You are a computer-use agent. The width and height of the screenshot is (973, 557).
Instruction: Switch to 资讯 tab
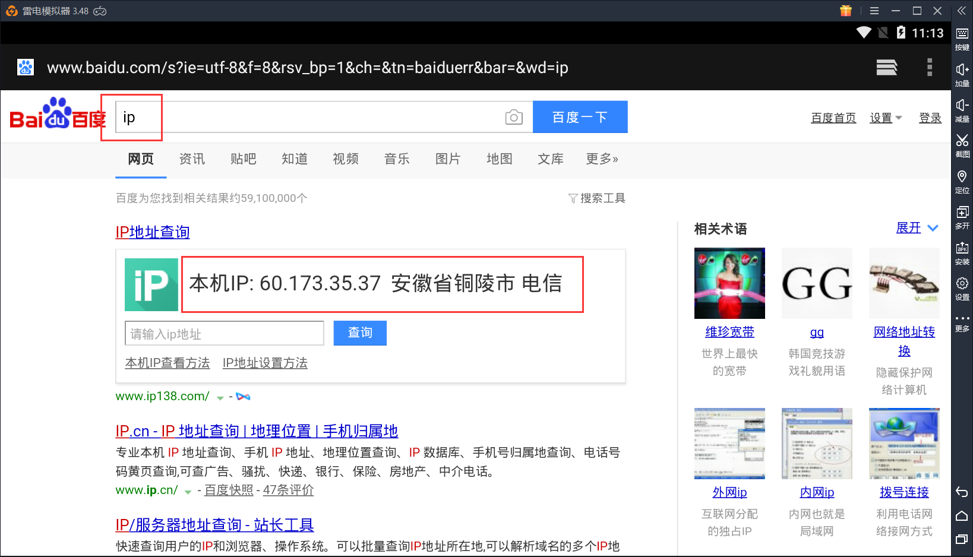192,159
